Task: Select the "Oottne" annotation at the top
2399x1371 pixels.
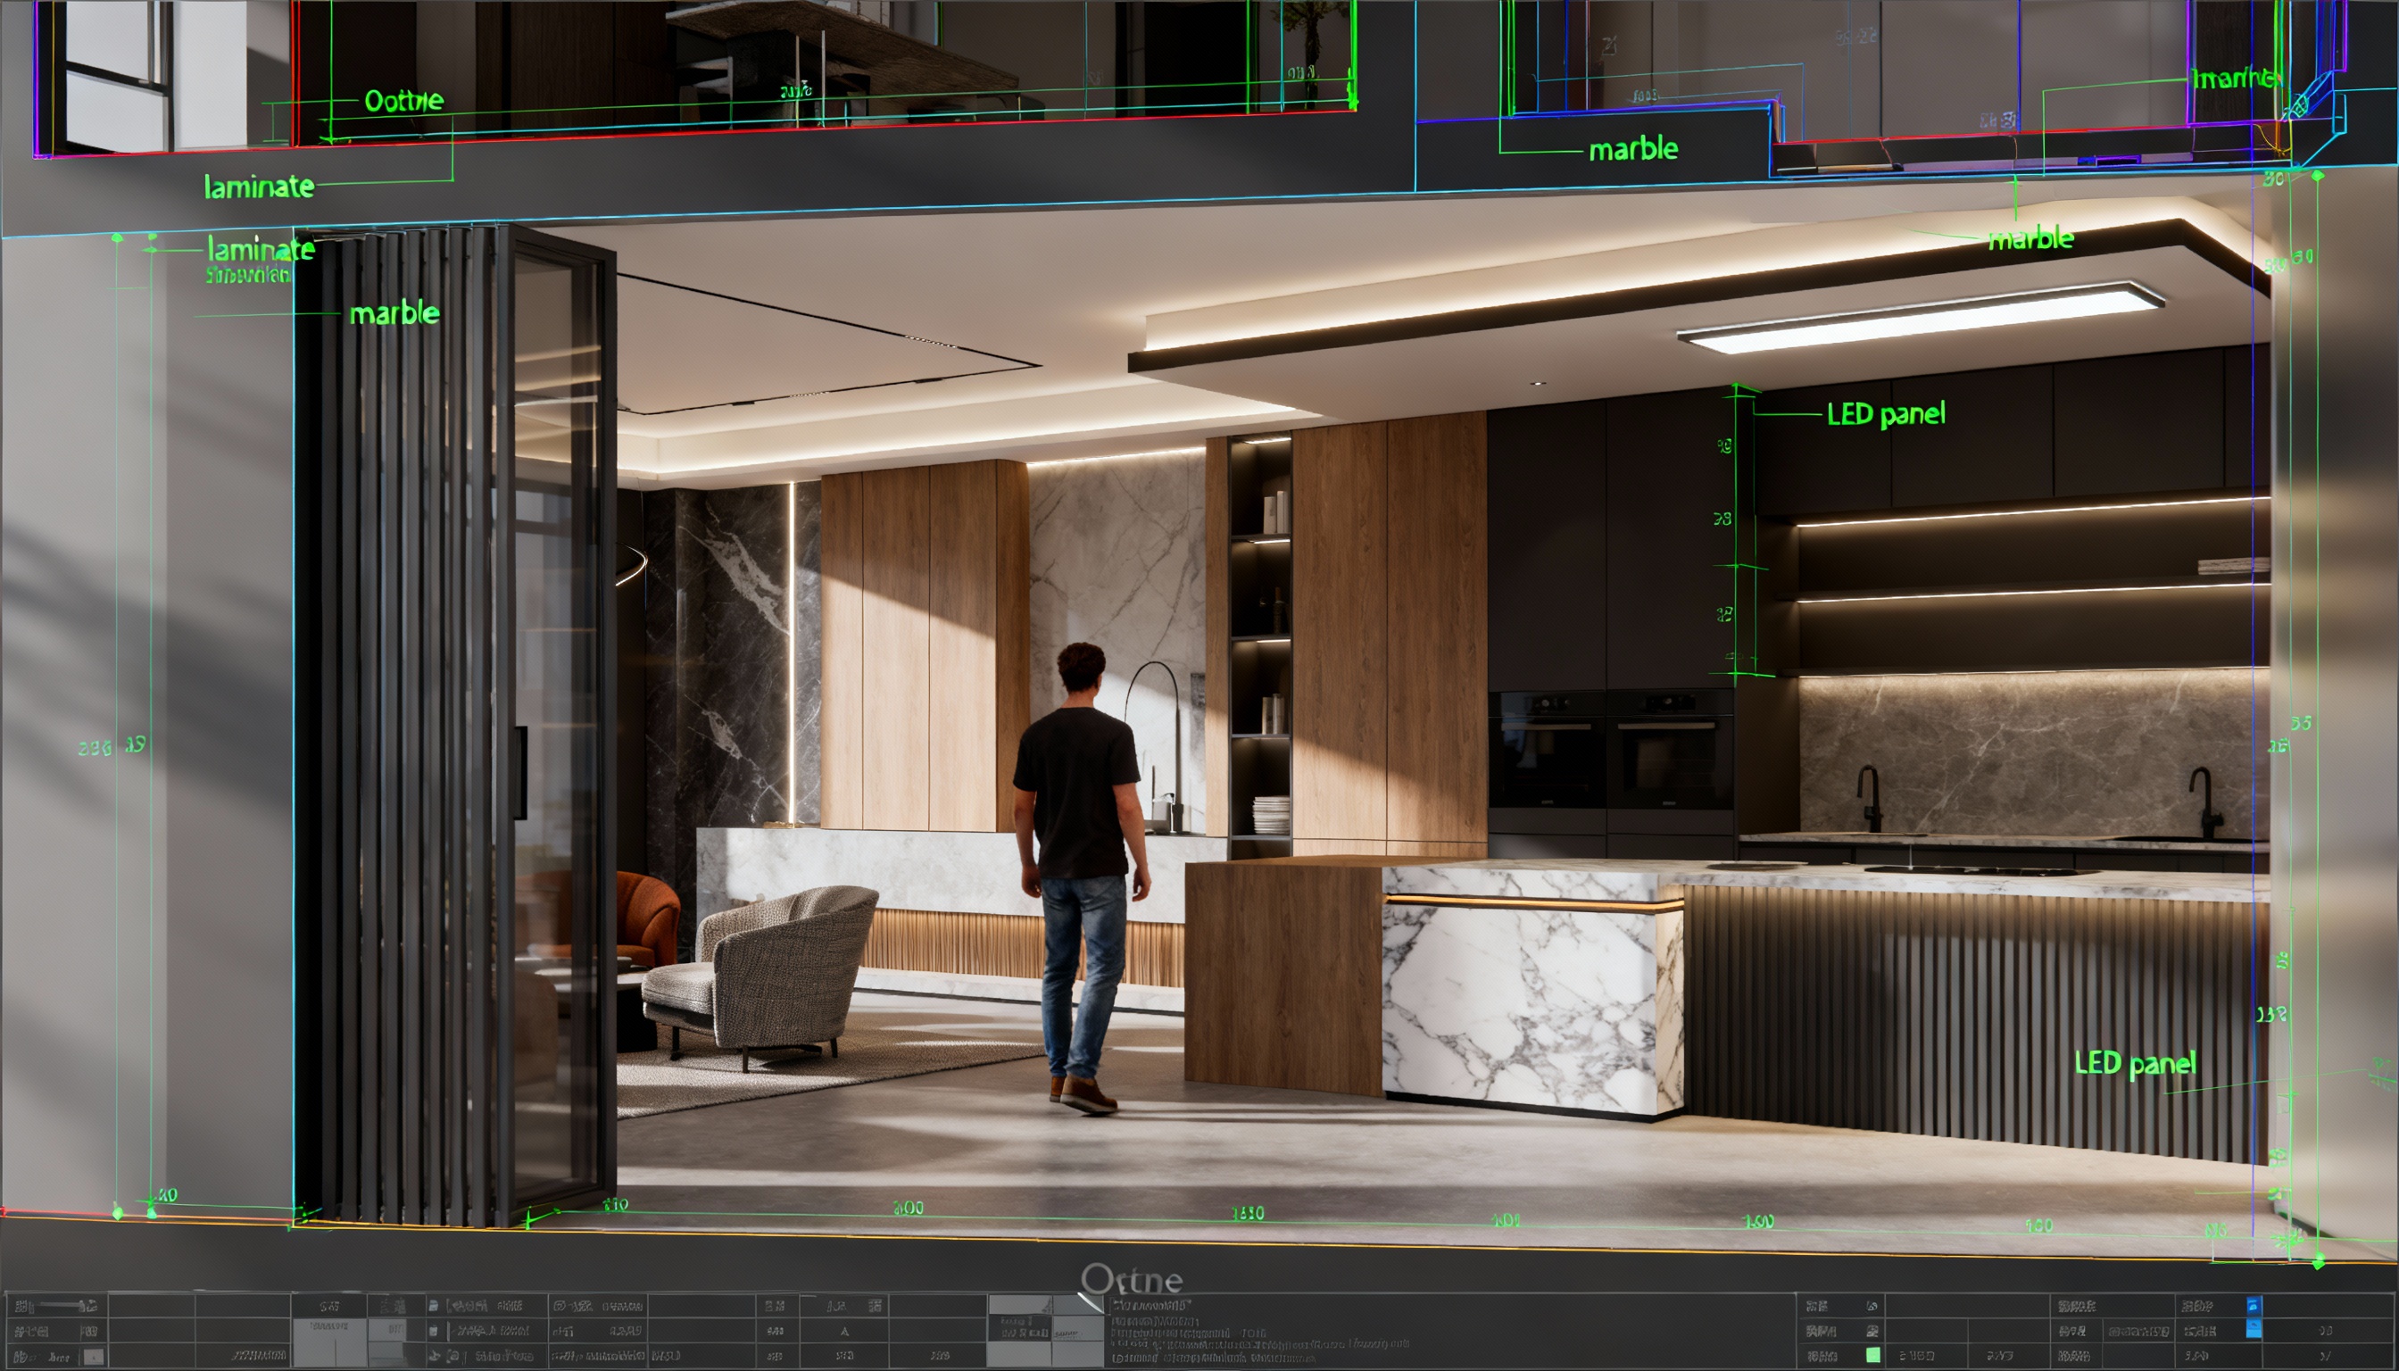Action: click(403, 101)
